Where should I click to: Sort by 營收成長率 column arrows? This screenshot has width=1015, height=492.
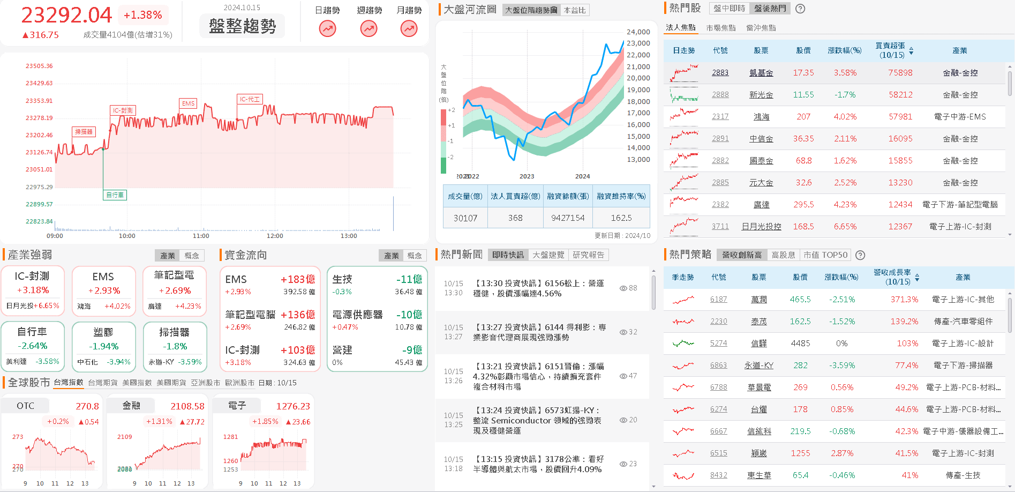tap(917, 278)
